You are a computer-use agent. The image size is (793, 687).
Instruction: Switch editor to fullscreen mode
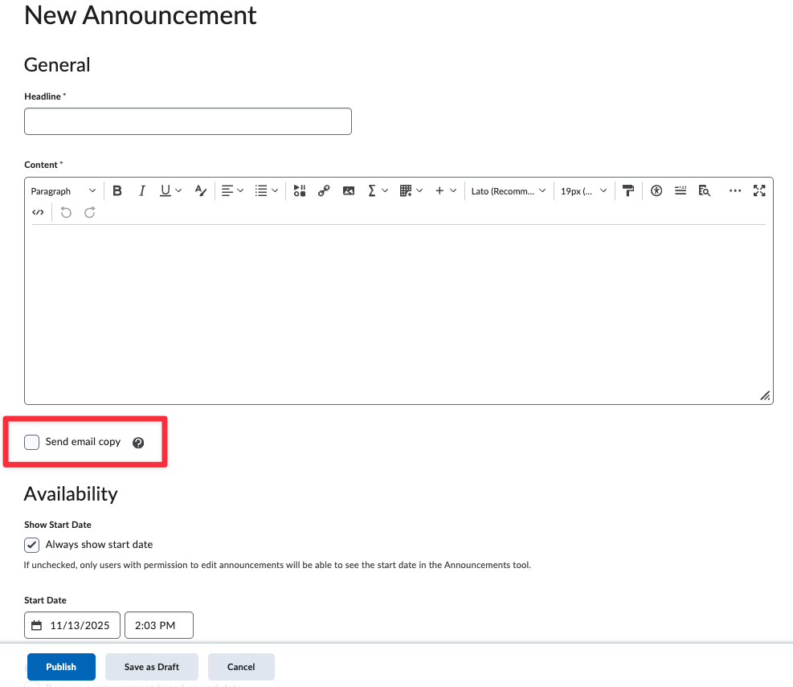coord(759,191)
